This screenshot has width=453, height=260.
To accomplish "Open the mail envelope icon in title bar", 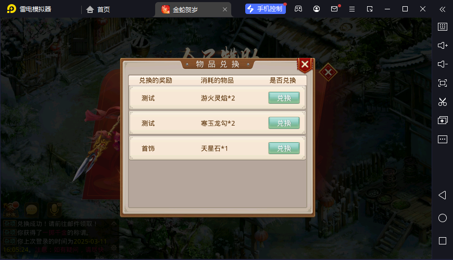I will [334, 9].
